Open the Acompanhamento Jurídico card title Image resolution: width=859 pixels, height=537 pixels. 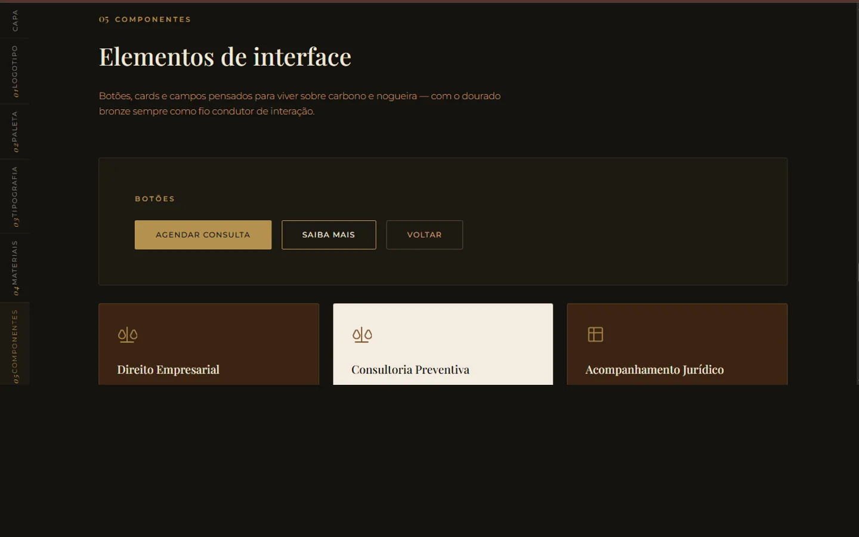coord(654,369)
